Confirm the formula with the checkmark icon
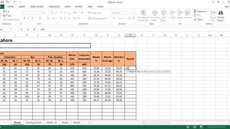This screenshot has width=230, height=129. click(28, 29)
